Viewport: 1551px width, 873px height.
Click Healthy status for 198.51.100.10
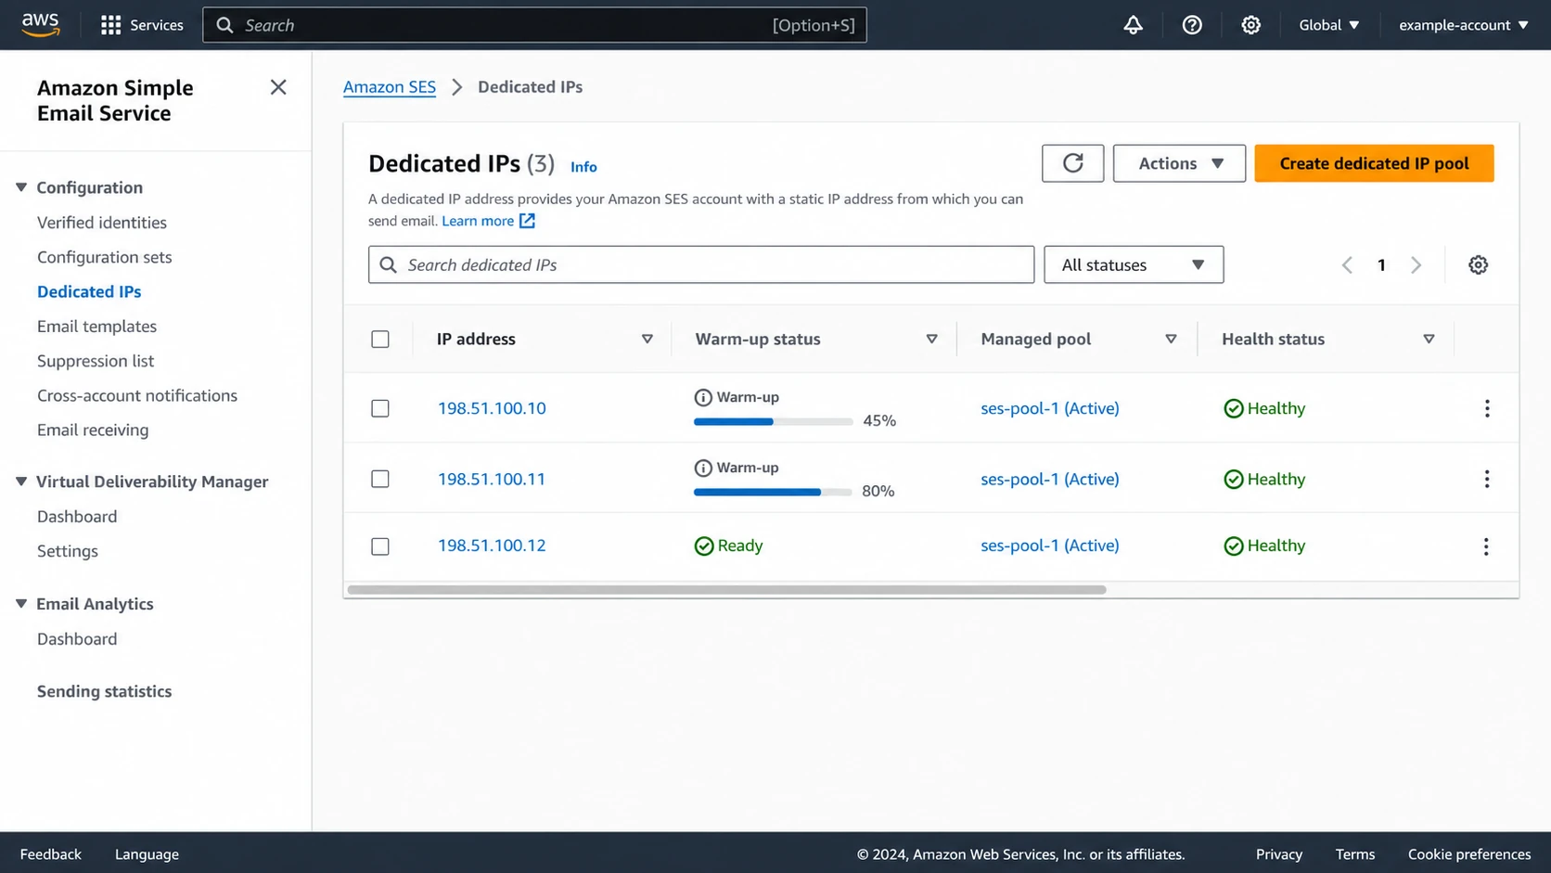tap(1263, 408)
